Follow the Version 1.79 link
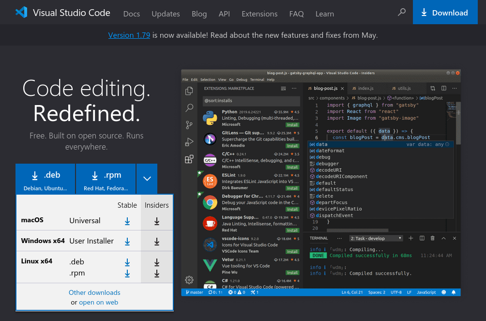Viewport: 486px width, 321px height. (x=129, y=35)
